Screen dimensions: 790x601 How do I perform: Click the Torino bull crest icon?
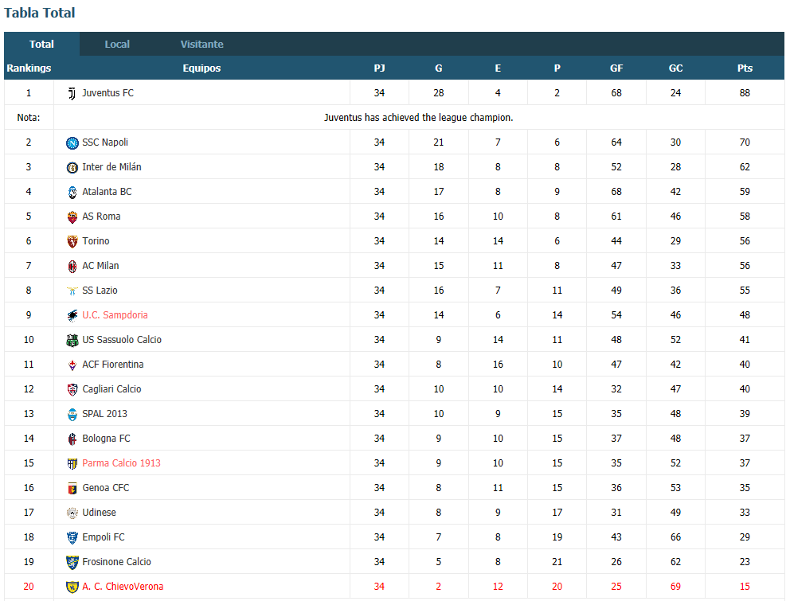[72, 241]
